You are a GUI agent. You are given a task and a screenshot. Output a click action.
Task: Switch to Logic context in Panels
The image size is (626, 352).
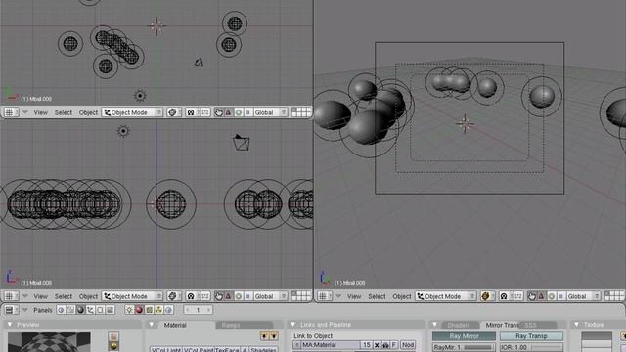pos(61,310)
